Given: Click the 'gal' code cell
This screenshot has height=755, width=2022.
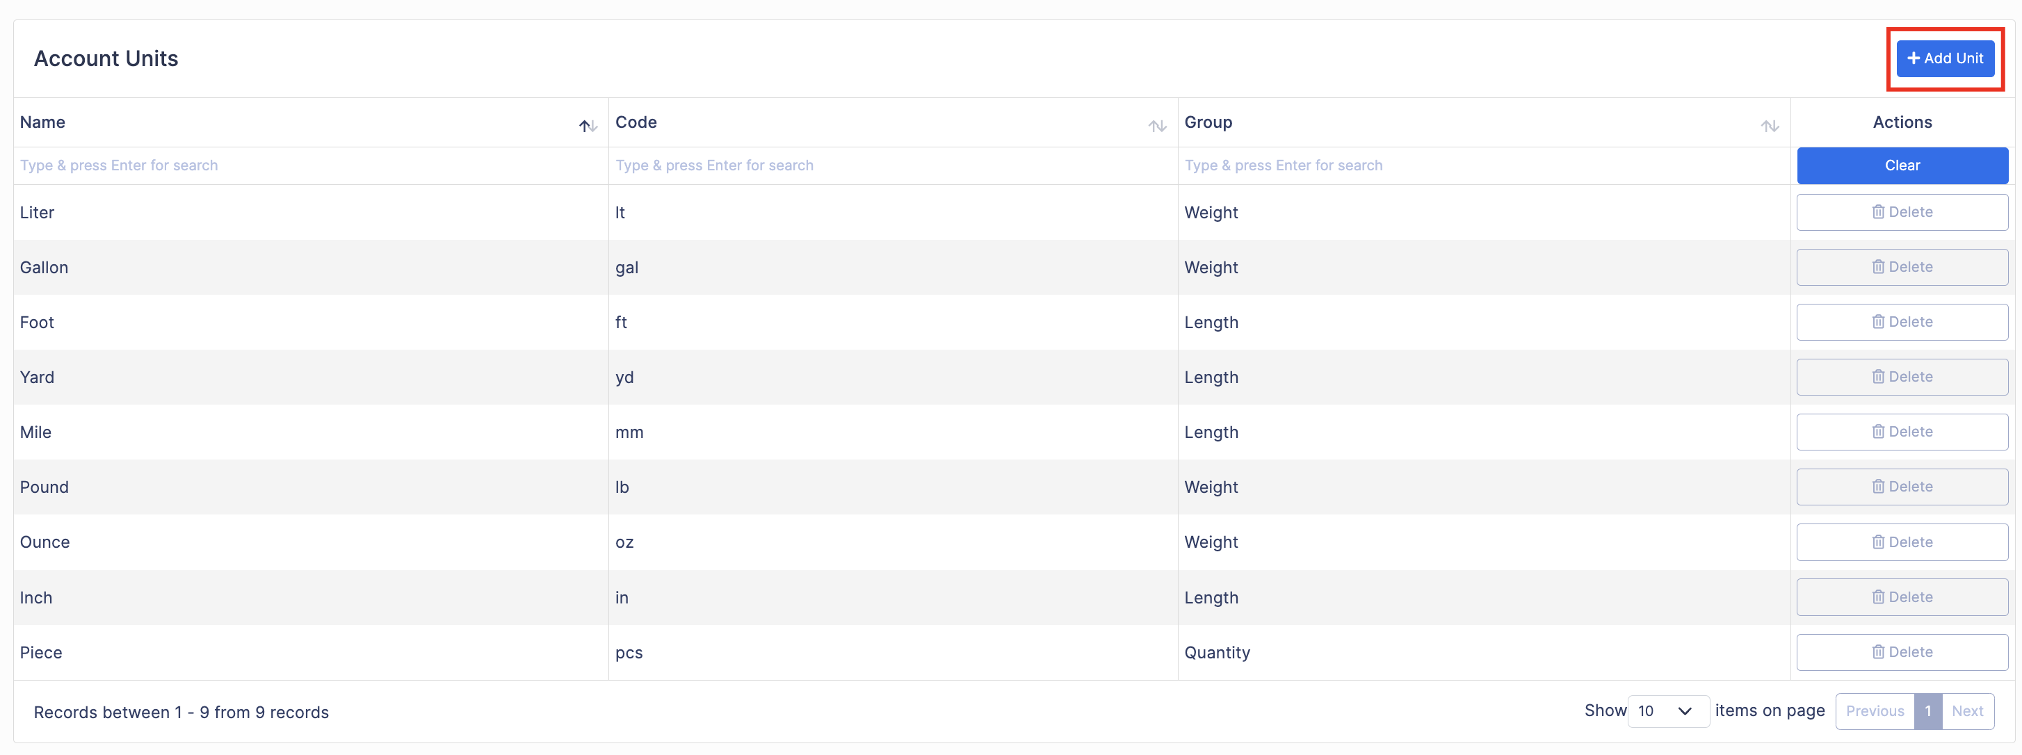Looking at the screenshot, I should coord(893,268).
